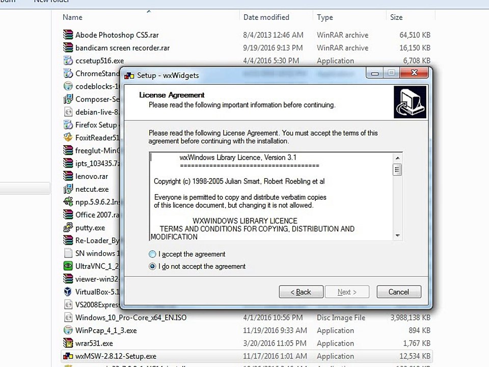The width and height of the screenshot is (489, 367).
Task: Select putty.exe file icon
Action: (68, 227)
